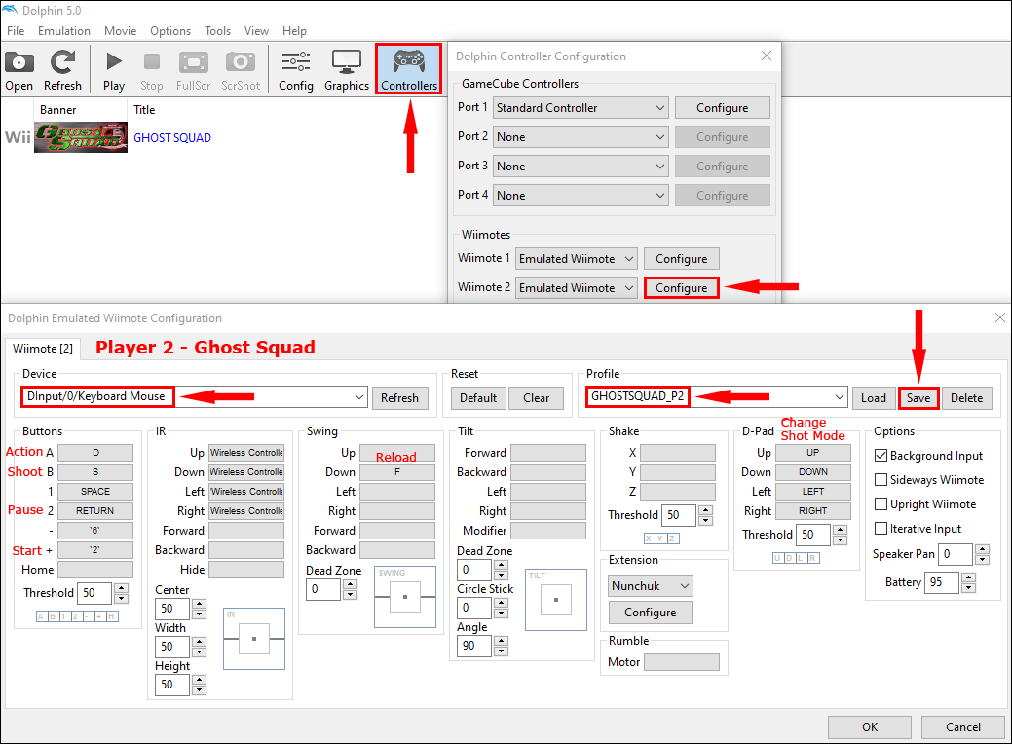Decrease Tilt Angle with down stepper

[502, 651]
